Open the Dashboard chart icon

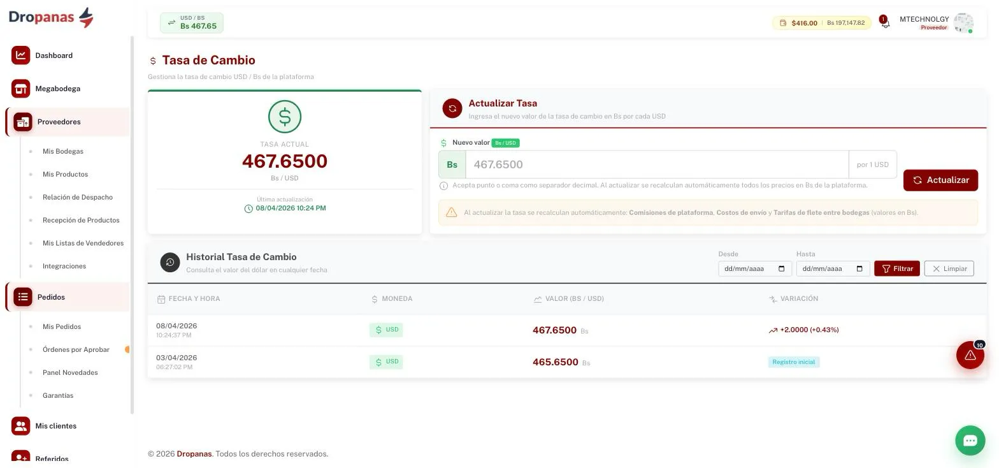(20, 55)
